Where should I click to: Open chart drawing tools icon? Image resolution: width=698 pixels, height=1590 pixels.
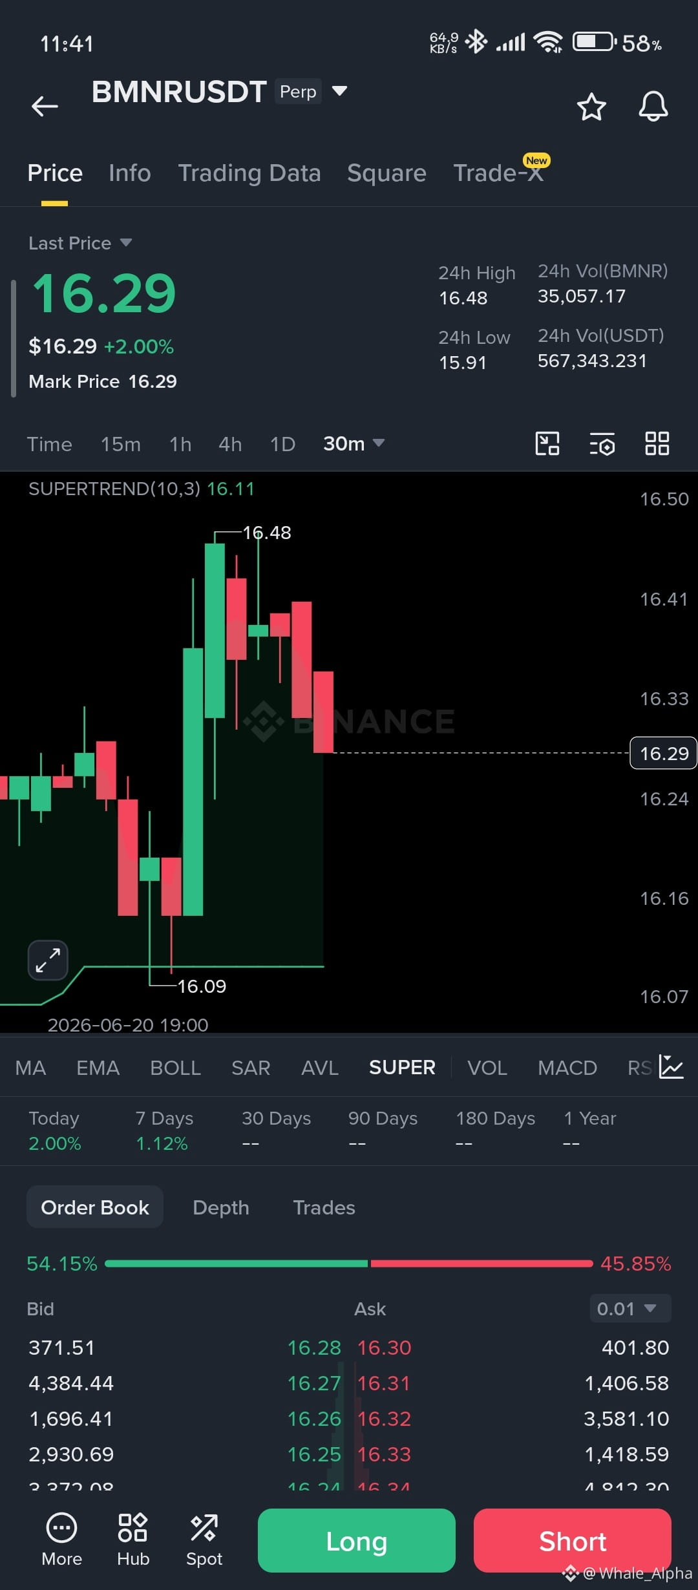547,443
